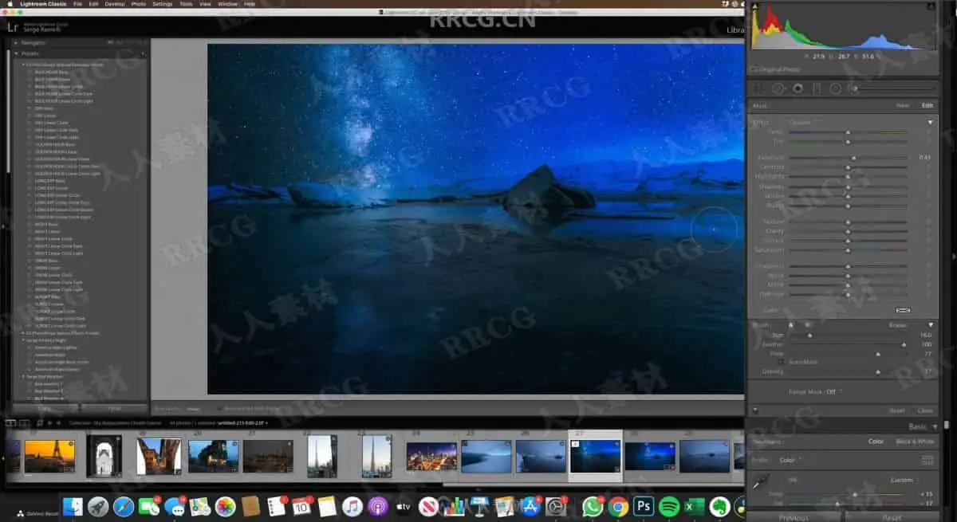Click the brush Size slider handle
Image resolution: width=957 pixels, height=522 pixels.
coord(810,336)
